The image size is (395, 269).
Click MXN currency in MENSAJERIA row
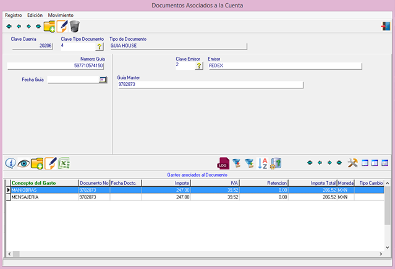coord(346,197)
